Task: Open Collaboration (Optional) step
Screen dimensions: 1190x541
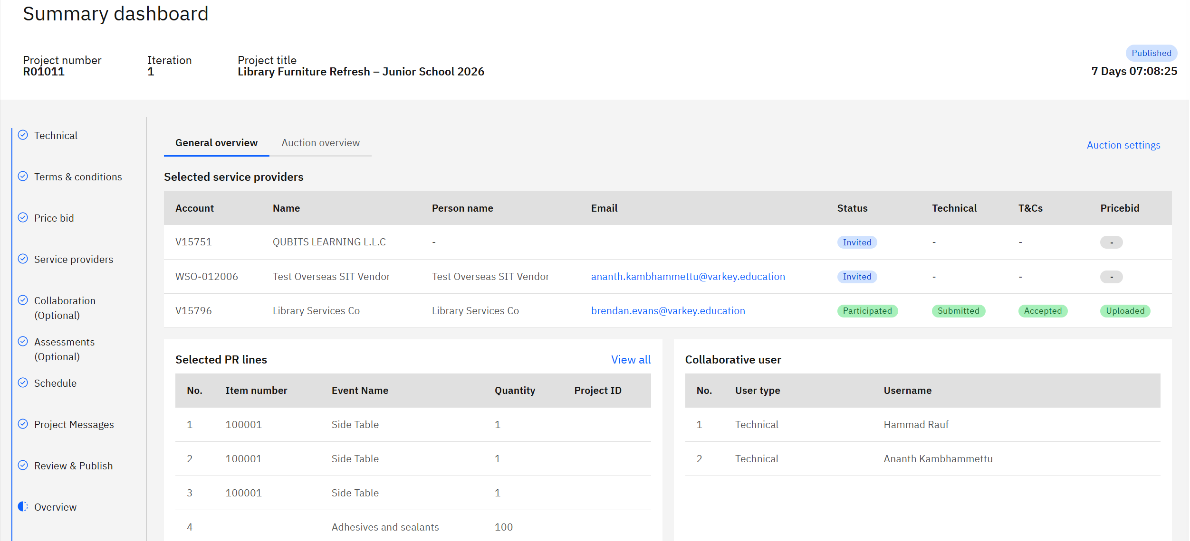Action: point(65,308)
